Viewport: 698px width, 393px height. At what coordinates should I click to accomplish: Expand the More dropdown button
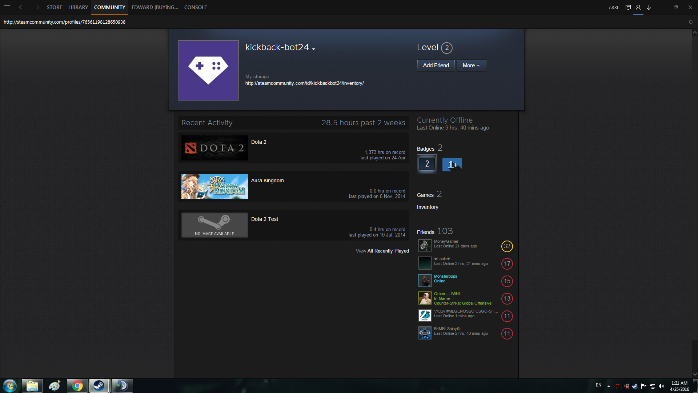(471, 65)
